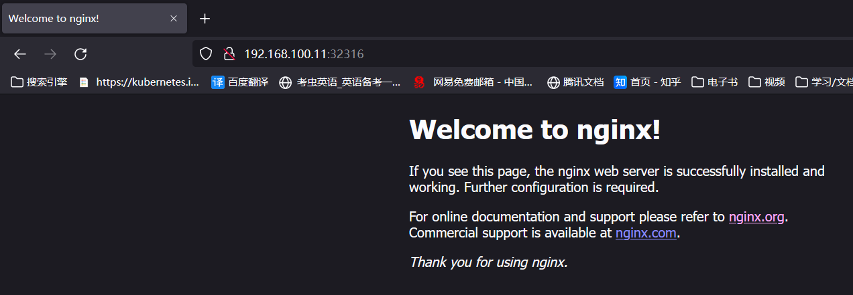Open the 视频 bookmarks folder
The width and height of the screenshot is (853, 295).
click(767, 82)
